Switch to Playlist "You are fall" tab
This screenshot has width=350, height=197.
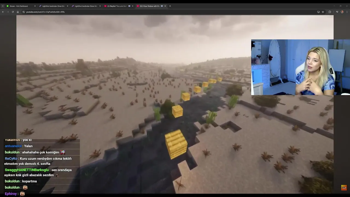(x=118, y=6)
